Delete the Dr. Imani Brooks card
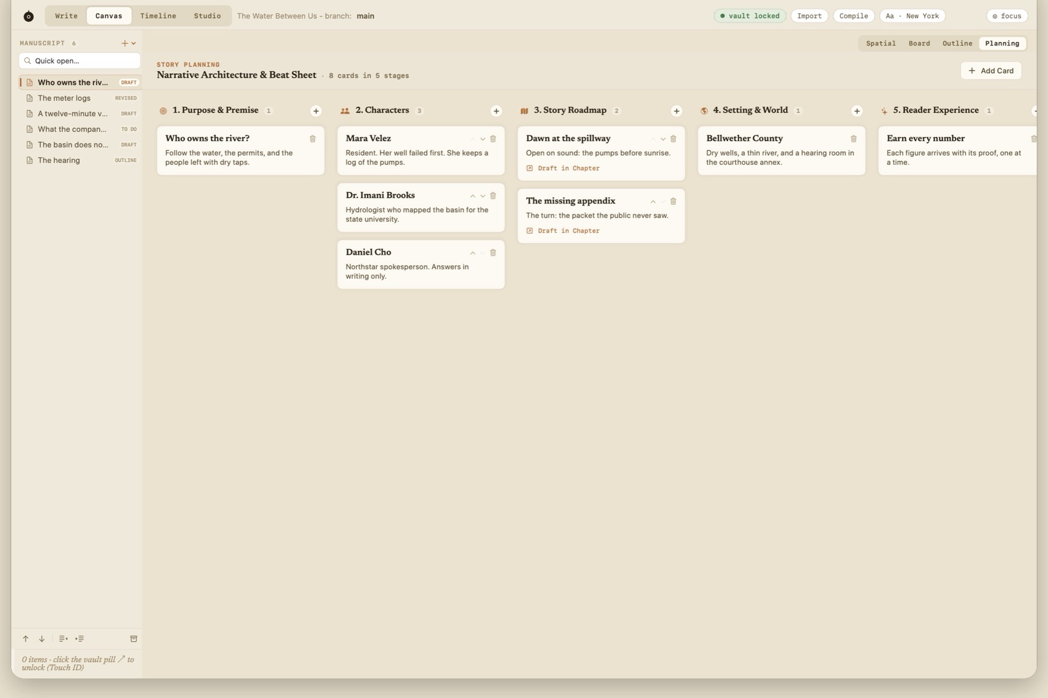 coord(493,196)
